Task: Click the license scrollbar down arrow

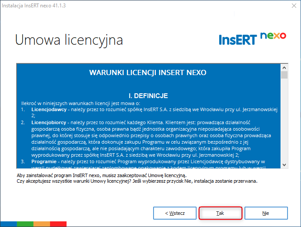Action: (284, 165)
